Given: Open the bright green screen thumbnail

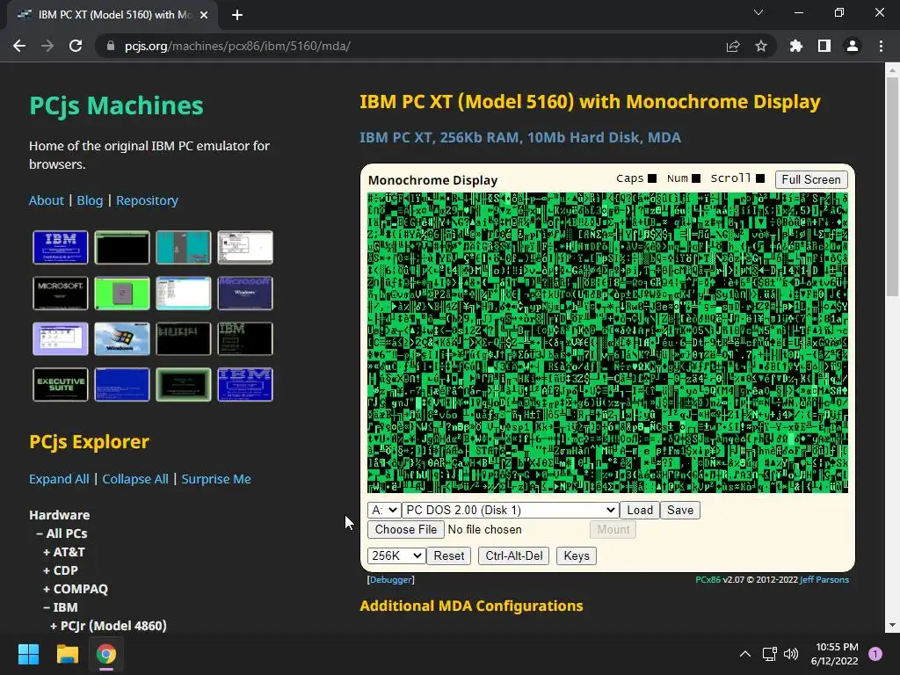Looking at the screenshot, I should (121, 293).
